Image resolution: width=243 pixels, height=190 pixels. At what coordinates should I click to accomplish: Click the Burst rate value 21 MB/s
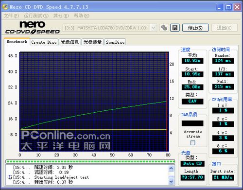223,177
